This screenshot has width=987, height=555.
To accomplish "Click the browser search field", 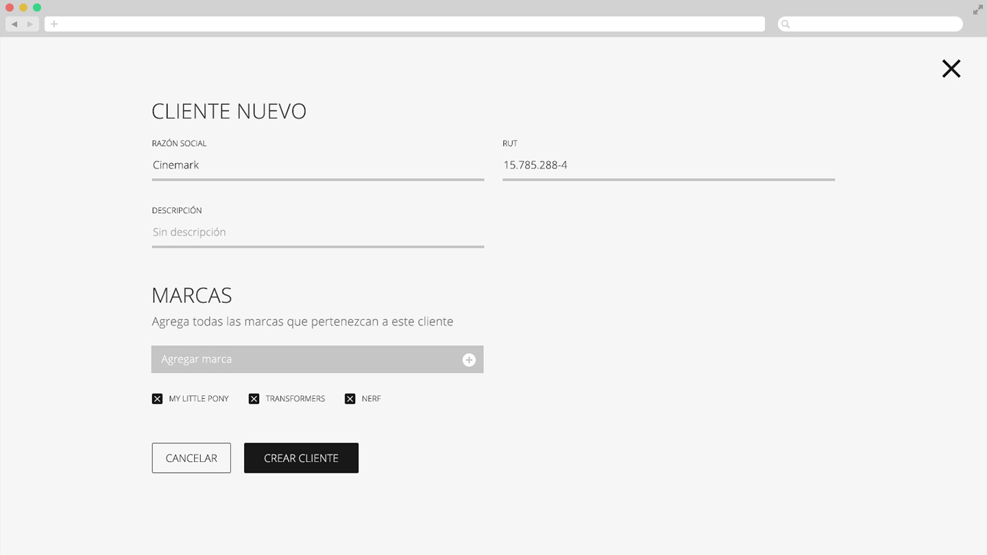I will click(870, 24).
